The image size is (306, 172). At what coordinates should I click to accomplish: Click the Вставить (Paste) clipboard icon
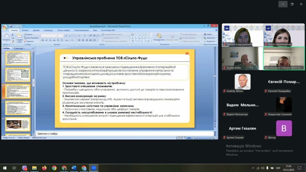(6, 37)
